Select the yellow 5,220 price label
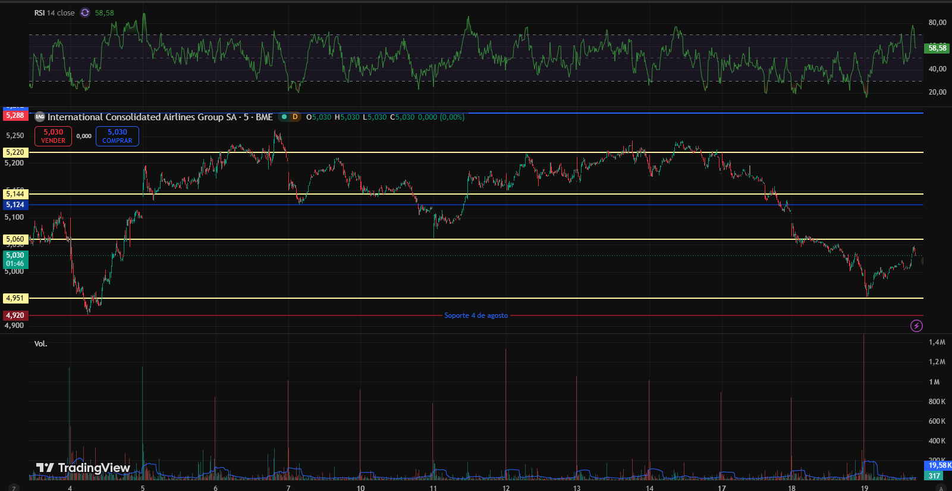Viewport: 952px width, 491px height. (15, 152)
